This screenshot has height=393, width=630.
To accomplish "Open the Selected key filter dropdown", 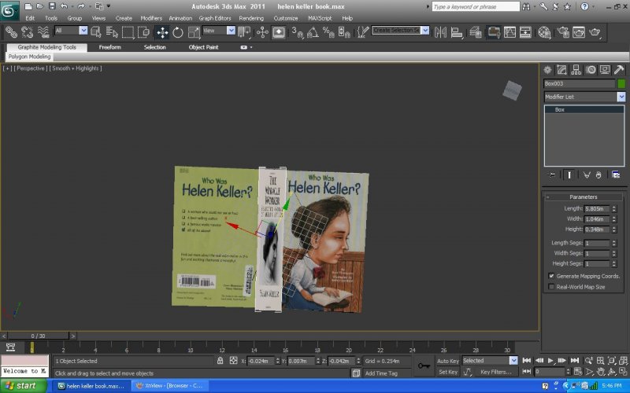I will tap(490, 361).
